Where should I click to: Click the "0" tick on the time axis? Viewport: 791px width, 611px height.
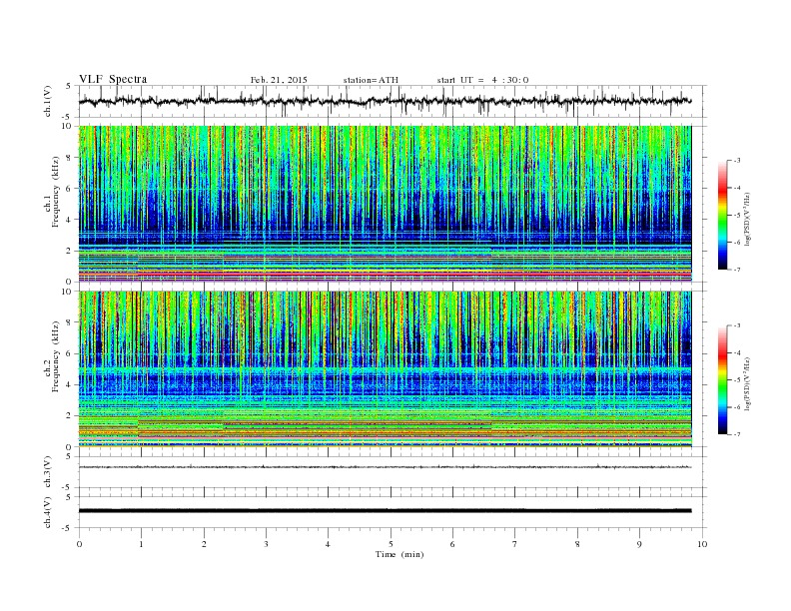[x=79, y=544]
